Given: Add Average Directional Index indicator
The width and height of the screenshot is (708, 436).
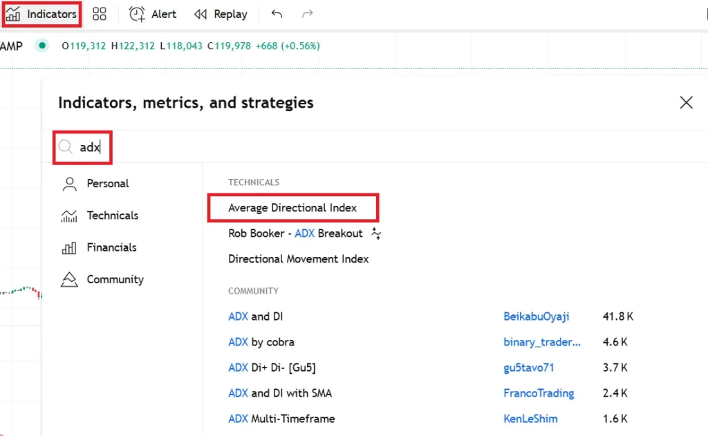Looking at the screenshot, I should pos(292,207).
